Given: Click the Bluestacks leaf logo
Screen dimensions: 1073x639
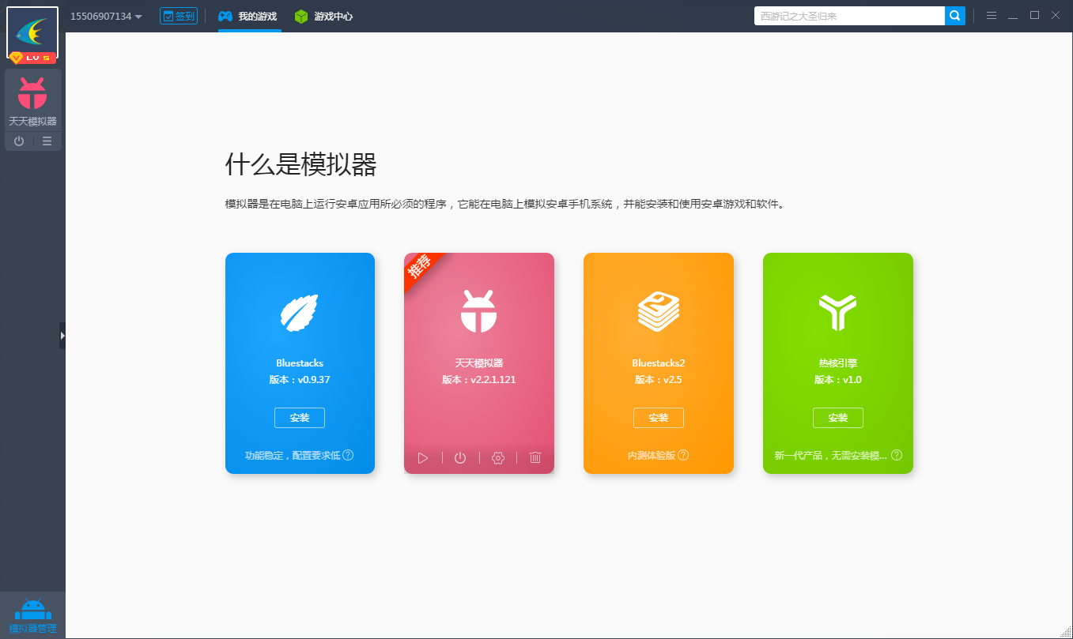Looking at the screenshot, I should point(300,311).
